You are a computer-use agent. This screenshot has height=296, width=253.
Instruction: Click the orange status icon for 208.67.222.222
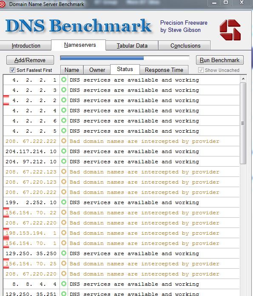coord(64,141)
